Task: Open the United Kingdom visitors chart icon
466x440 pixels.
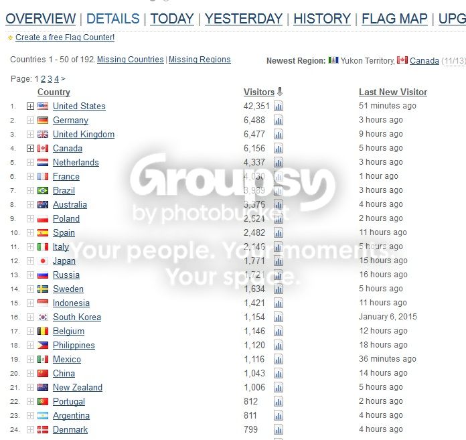Action: [x=279, y=135]
